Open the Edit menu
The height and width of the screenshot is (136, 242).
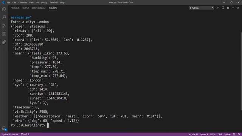click(14, 3)
